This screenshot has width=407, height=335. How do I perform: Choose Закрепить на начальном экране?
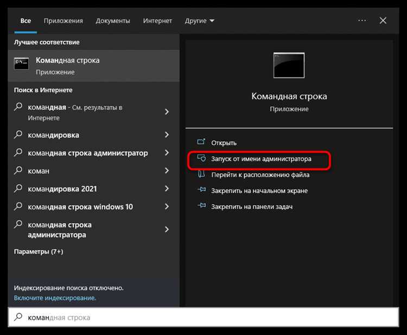pos(259,191)
